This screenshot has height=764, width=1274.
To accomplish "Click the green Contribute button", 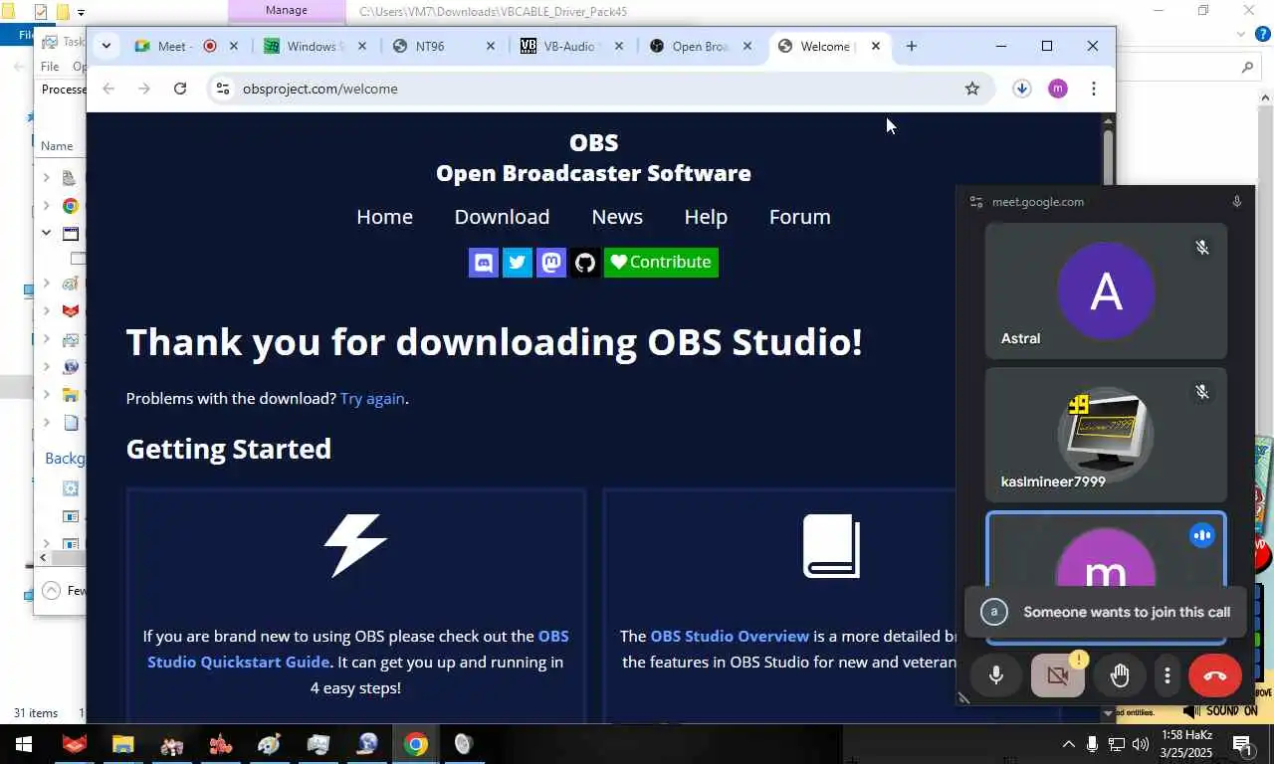I will [661, 263].
